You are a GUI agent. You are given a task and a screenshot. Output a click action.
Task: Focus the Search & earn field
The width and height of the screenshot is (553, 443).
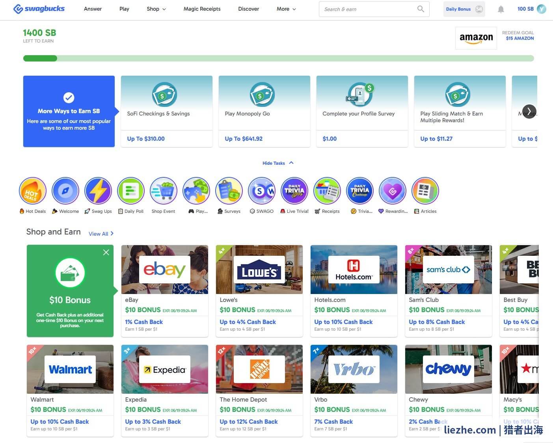pyautogui.click(x=374, y=9)
